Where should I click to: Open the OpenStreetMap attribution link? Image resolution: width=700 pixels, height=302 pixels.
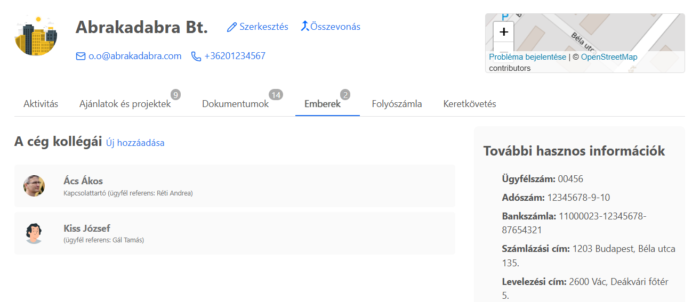[x=609, y=57]
